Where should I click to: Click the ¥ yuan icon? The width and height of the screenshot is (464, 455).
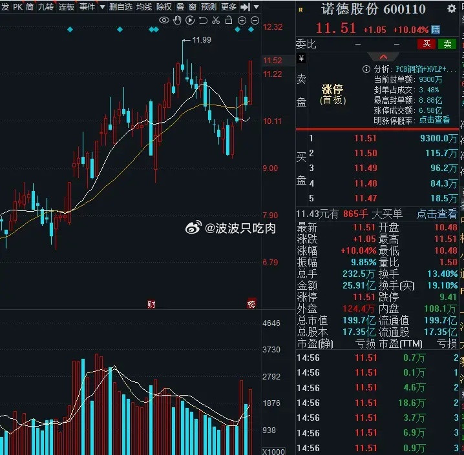click(x=301, y=58)
